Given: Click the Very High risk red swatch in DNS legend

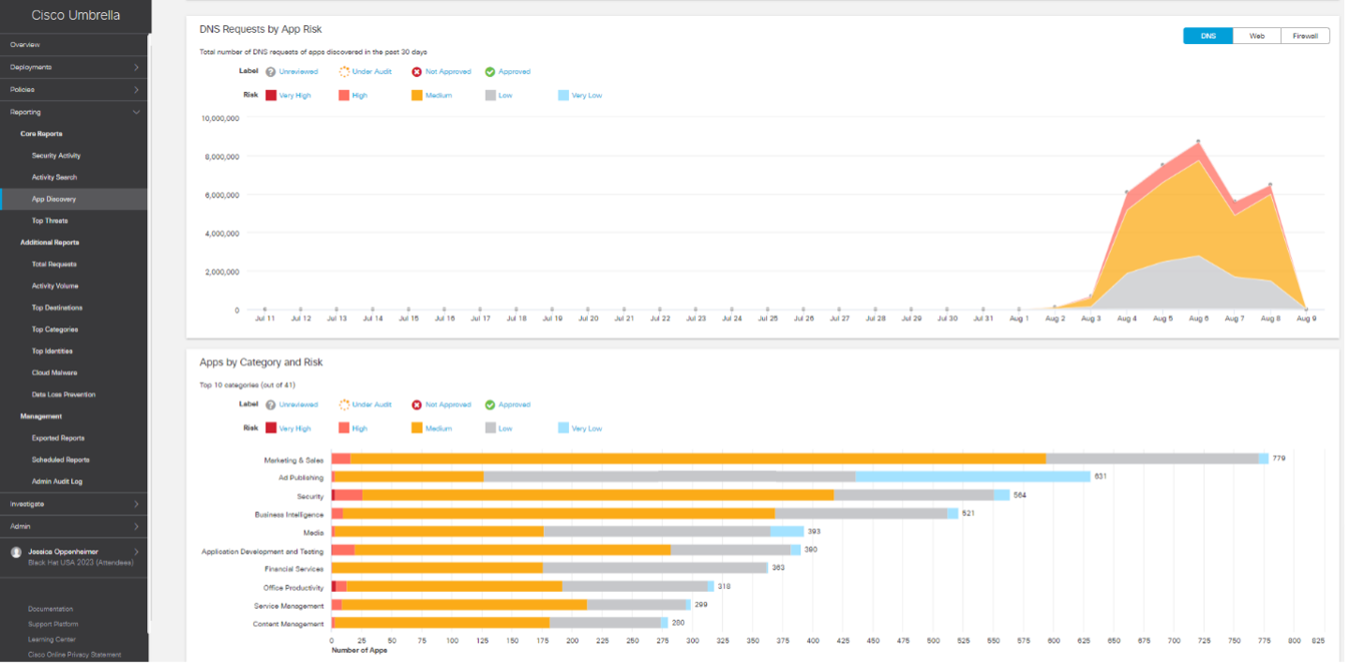Looking at the screenshot, I should (x=271, y=96).
